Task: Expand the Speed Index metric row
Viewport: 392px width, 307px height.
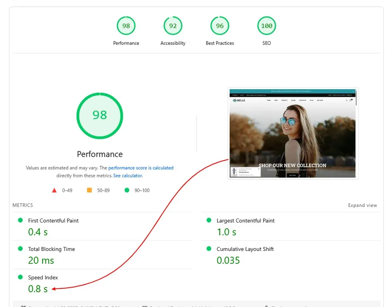Action: (x=43, y=278)
